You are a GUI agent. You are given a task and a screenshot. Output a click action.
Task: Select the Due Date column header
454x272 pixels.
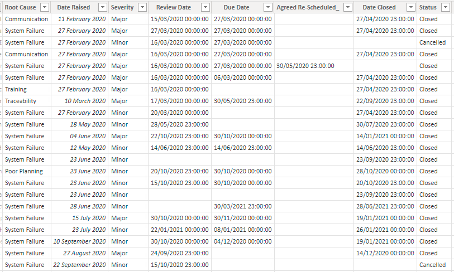coord(236,7)
